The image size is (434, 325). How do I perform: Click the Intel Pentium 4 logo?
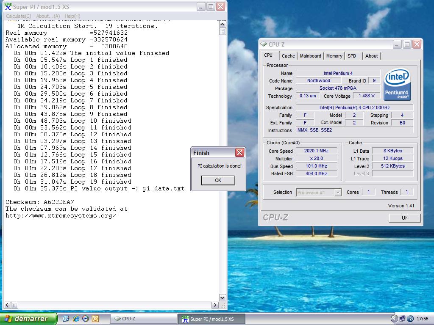pyautogui.click(x=397, y=85)
